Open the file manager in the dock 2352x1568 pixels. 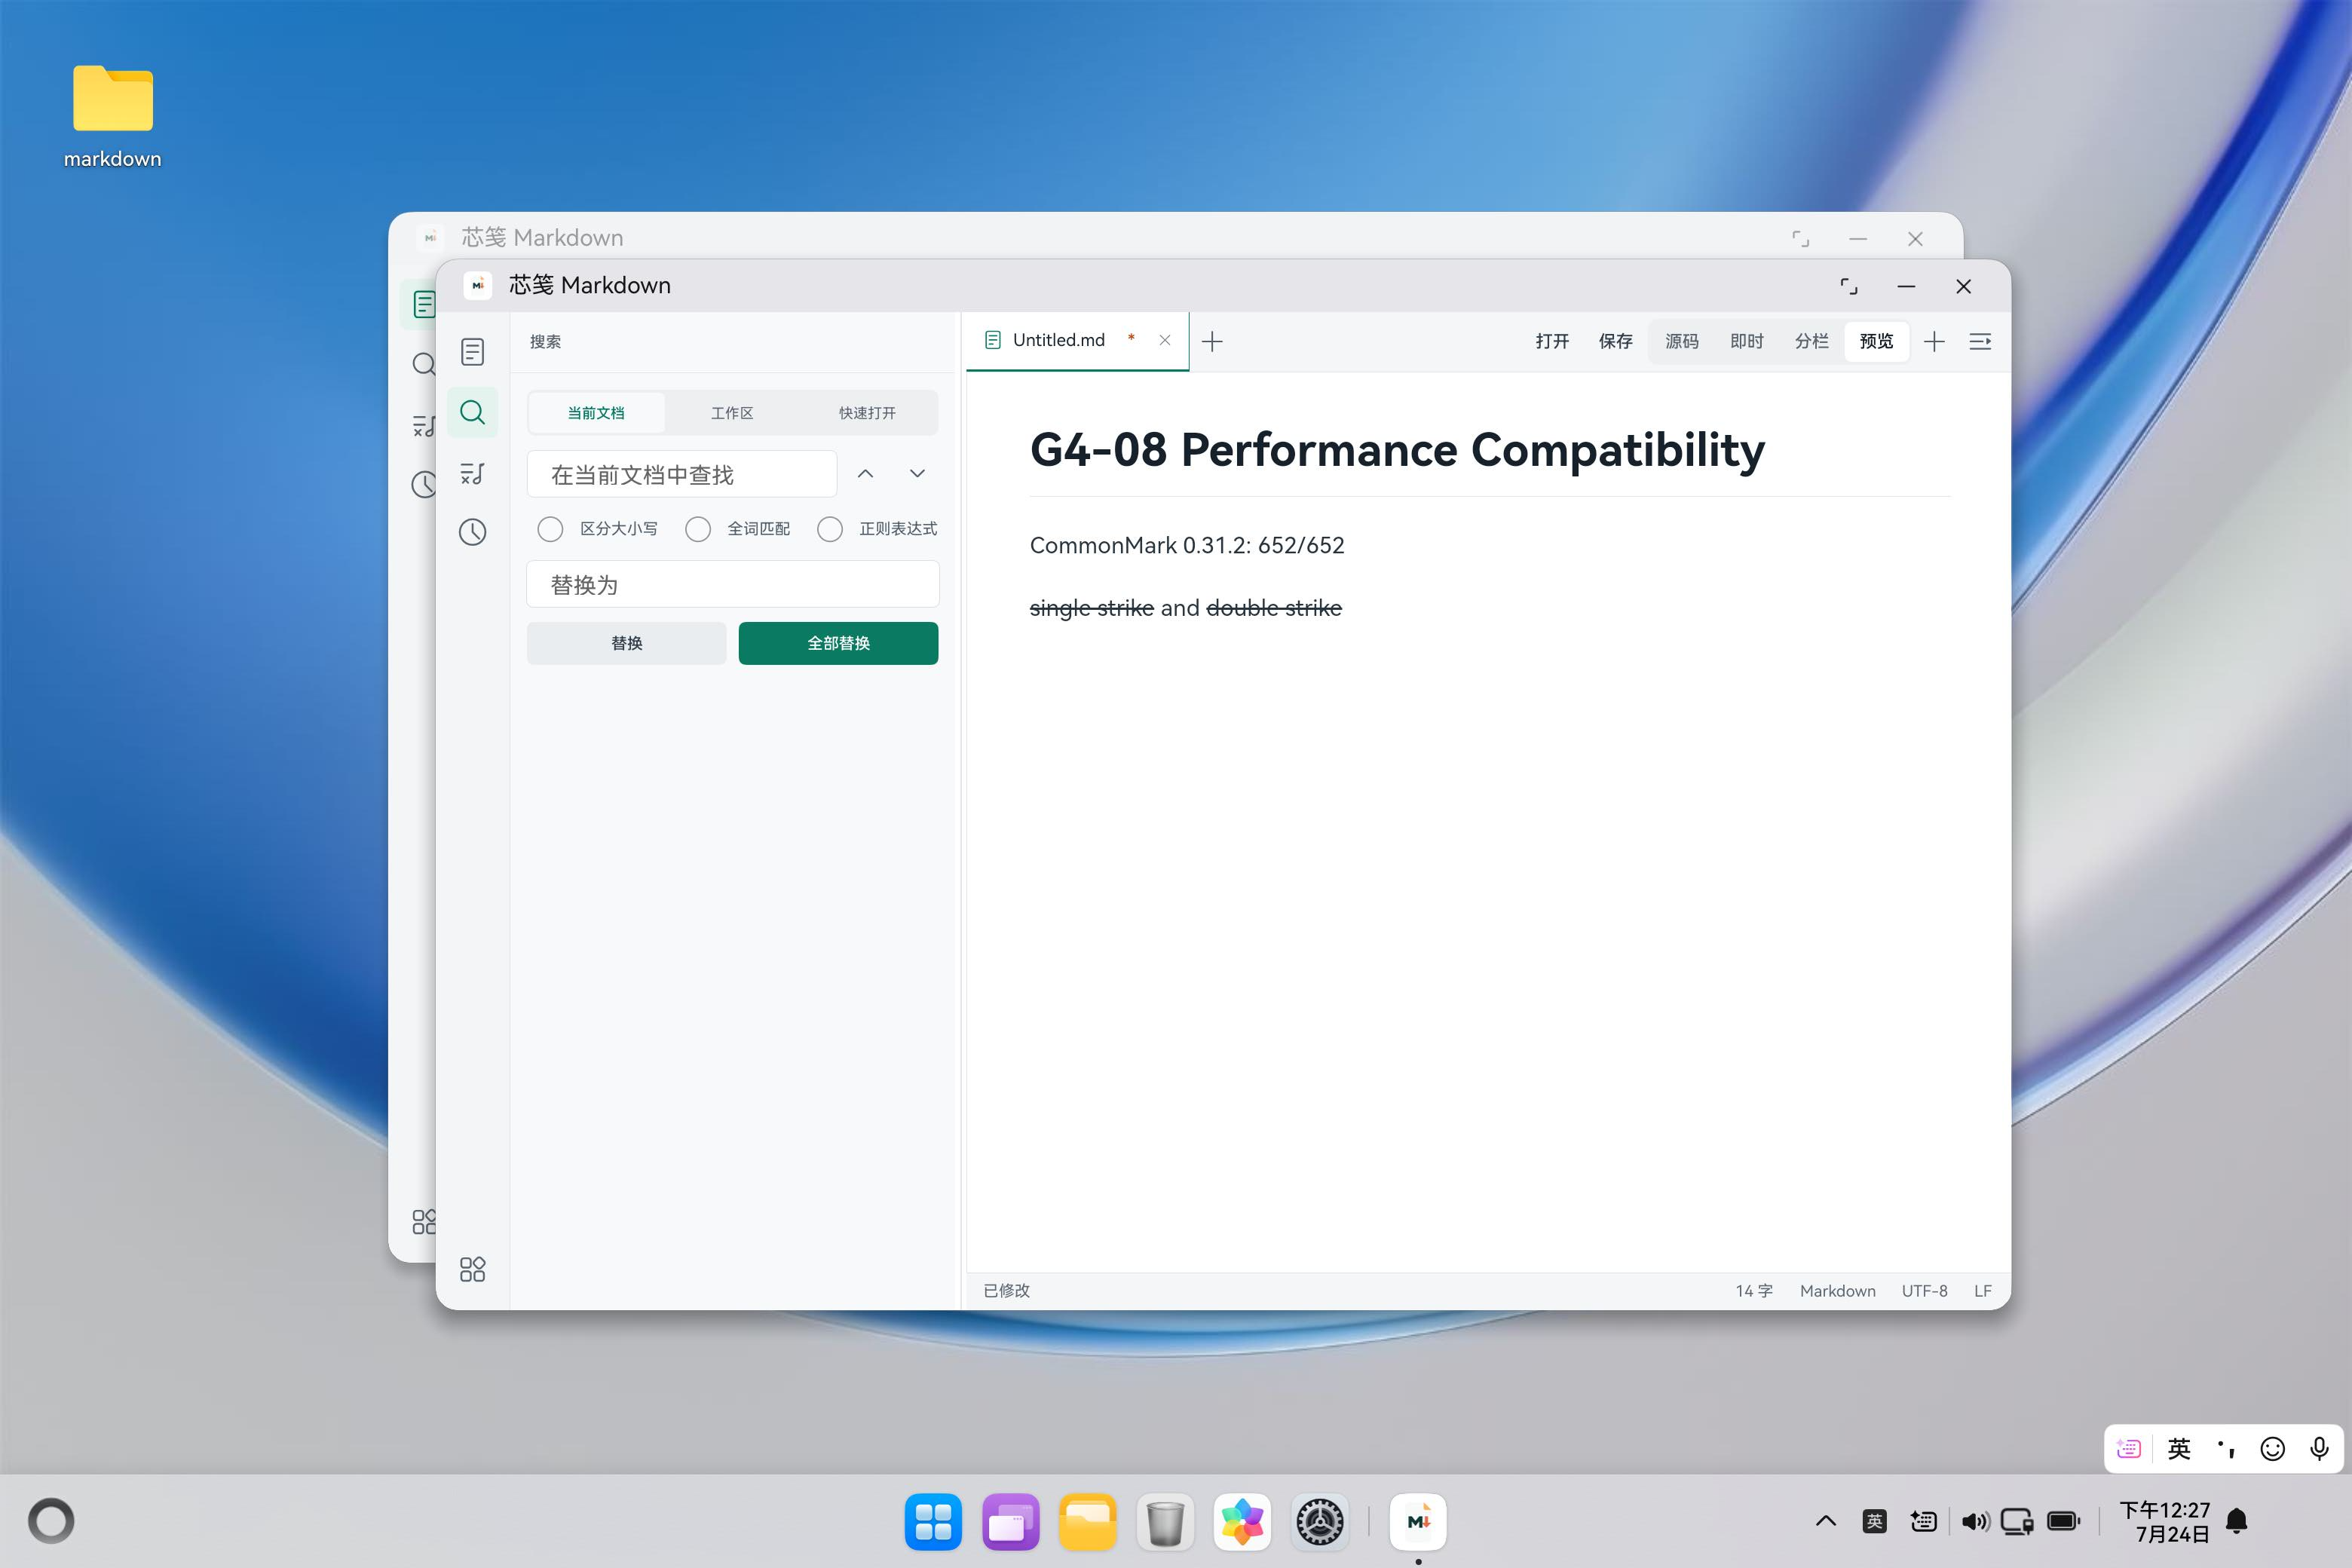(x=1087, y=1522)
